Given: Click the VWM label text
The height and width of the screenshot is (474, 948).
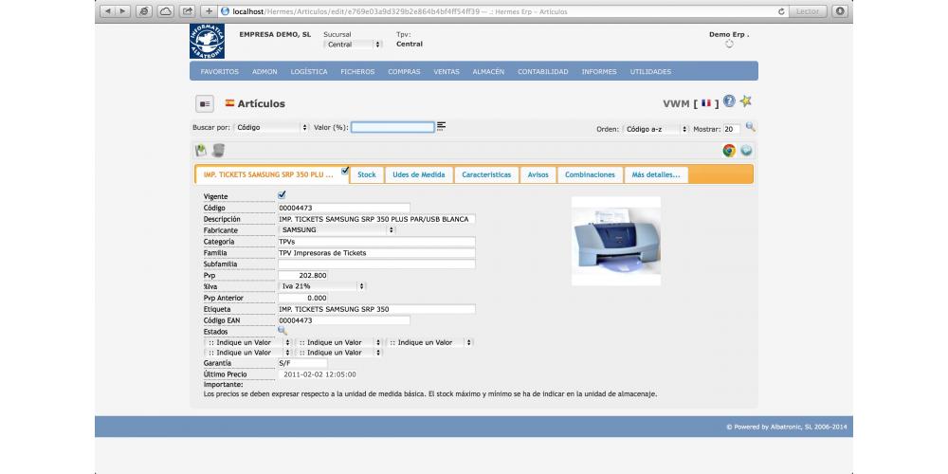Looking at the screenshot, I should click(x=676, y=103).
